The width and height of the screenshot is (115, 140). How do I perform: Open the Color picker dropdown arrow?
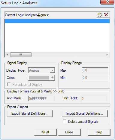pos(52,78)
